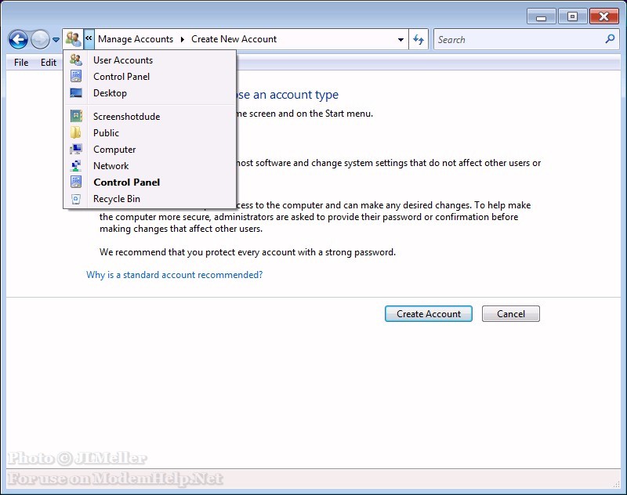627x495 pixels.
Task: Choose Network in dropdown list
Action: [150, 165]
